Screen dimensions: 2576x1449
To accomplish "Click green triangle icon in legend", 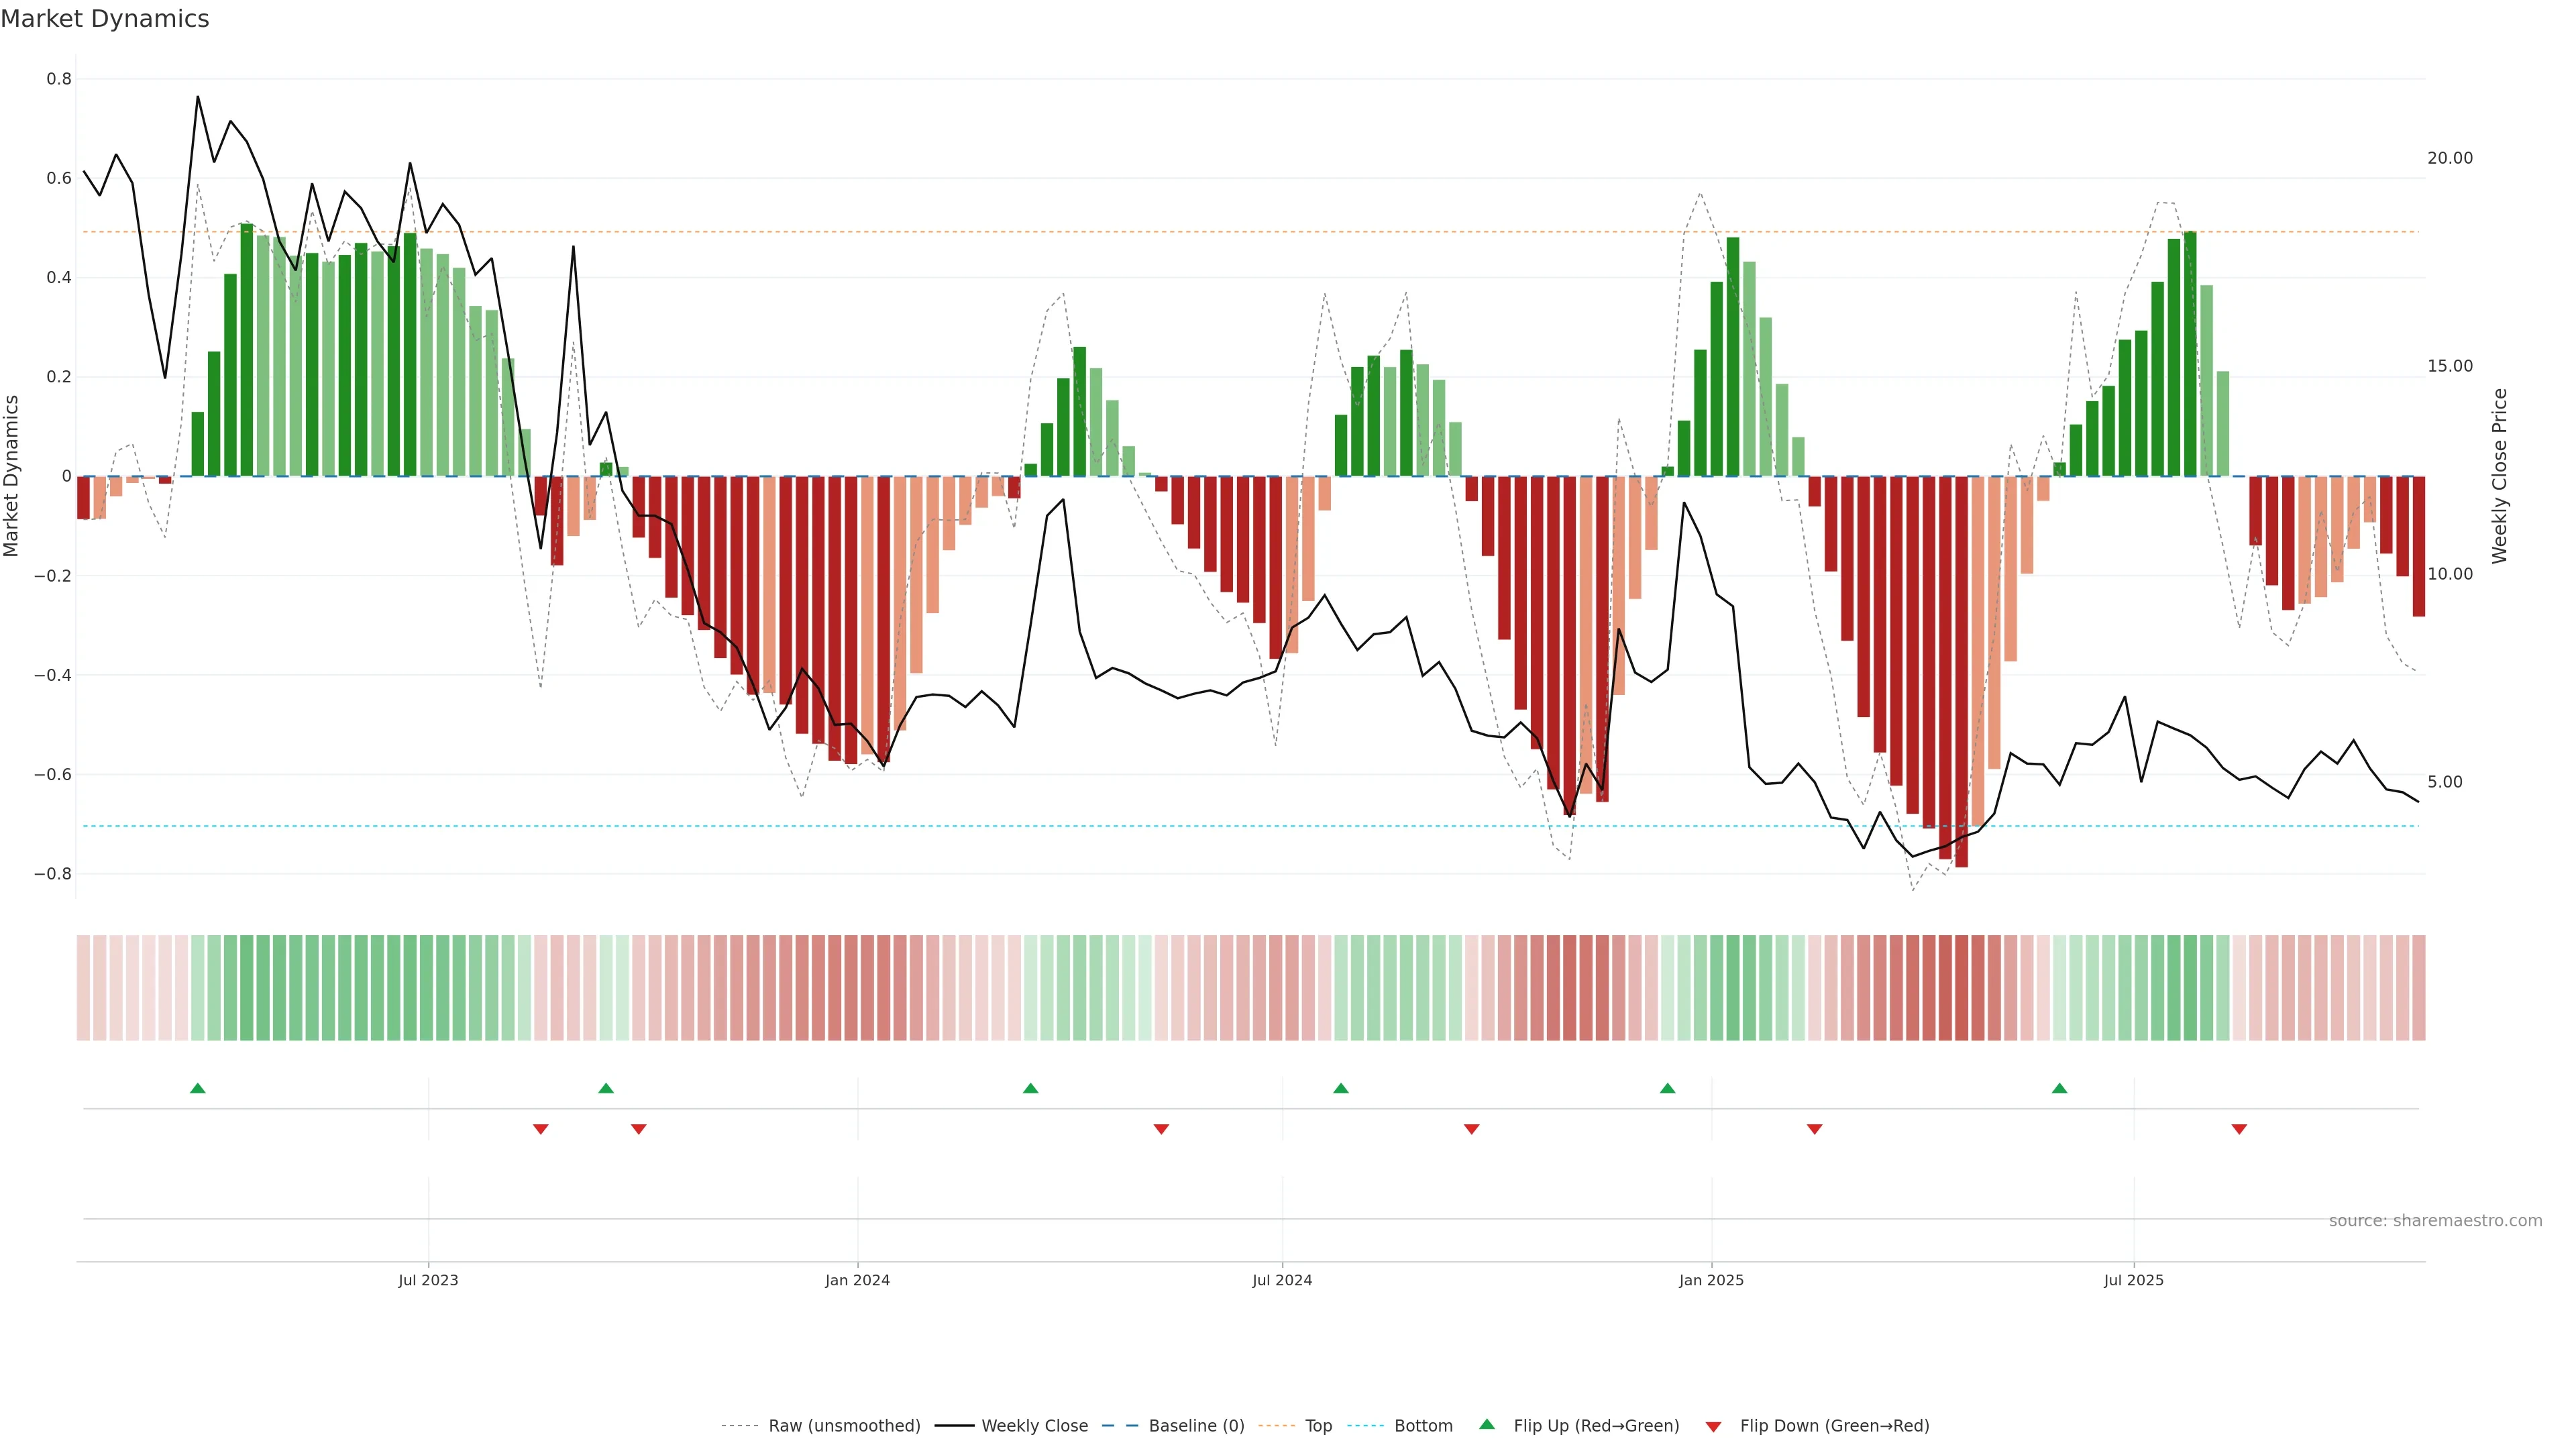I will tap(1487, 1424).
